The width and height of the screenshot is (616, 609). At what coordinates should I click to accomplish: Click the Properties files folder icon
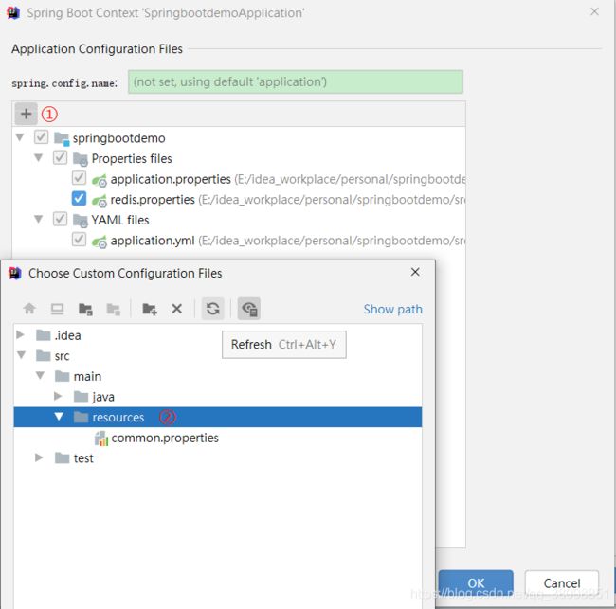tap(81, 159)
